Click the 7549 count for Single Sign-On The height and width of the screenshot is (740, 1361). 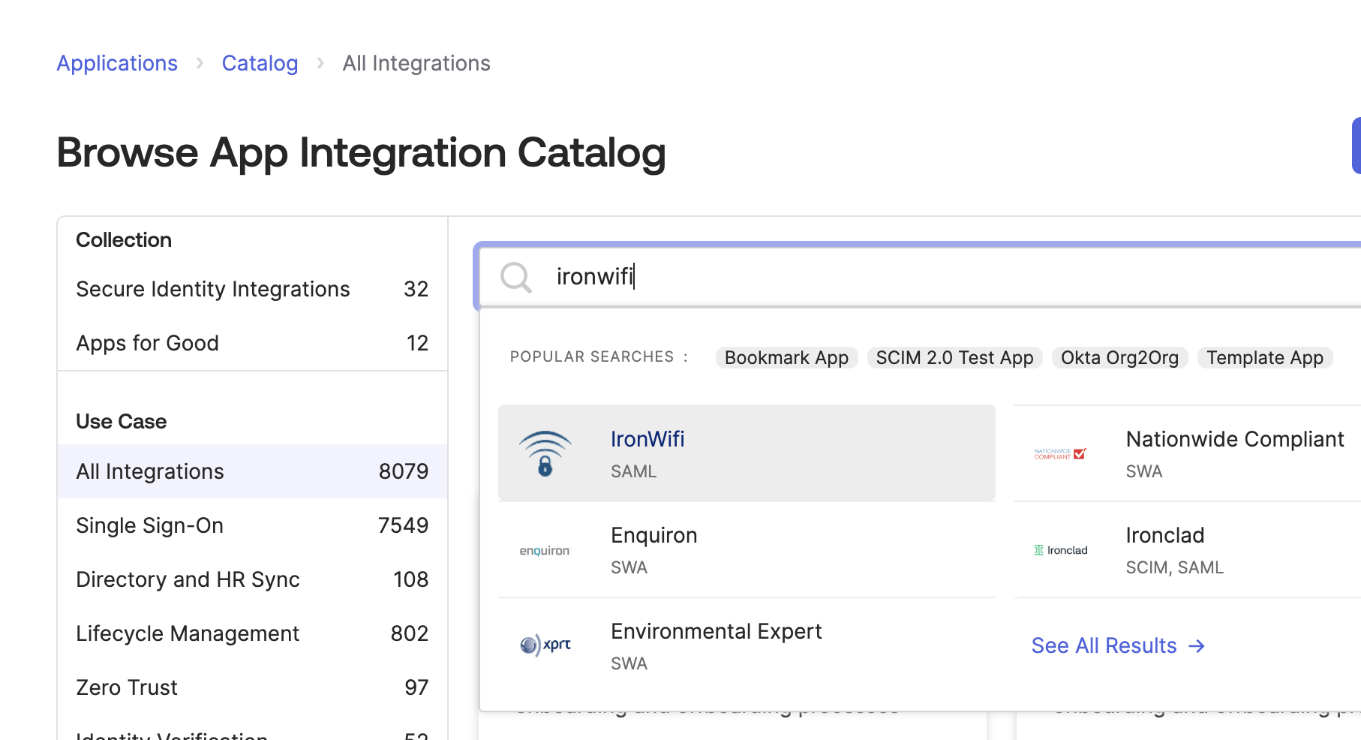pyautogui.click(x=404, y=525)
